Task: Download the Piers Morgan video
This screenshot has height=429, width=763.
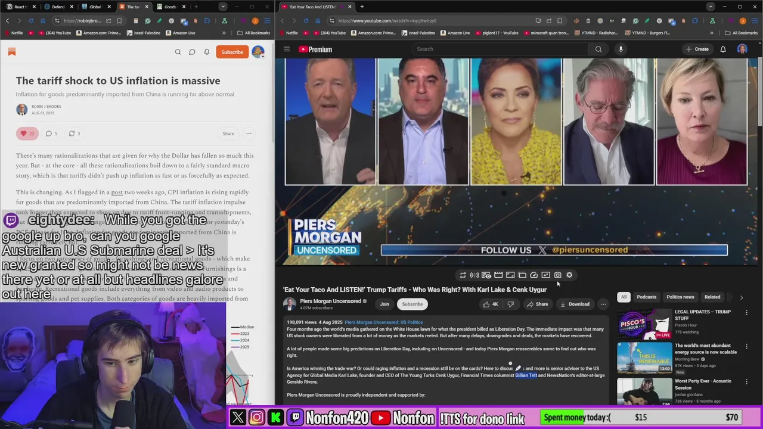Action: 575,304
